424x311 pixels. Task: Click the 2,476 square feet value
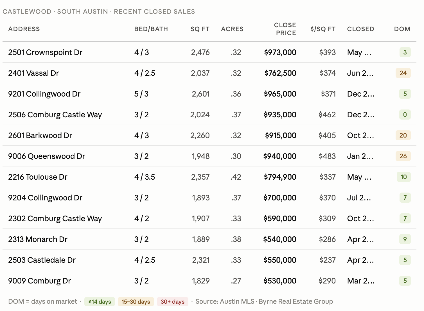pos(200,52)
